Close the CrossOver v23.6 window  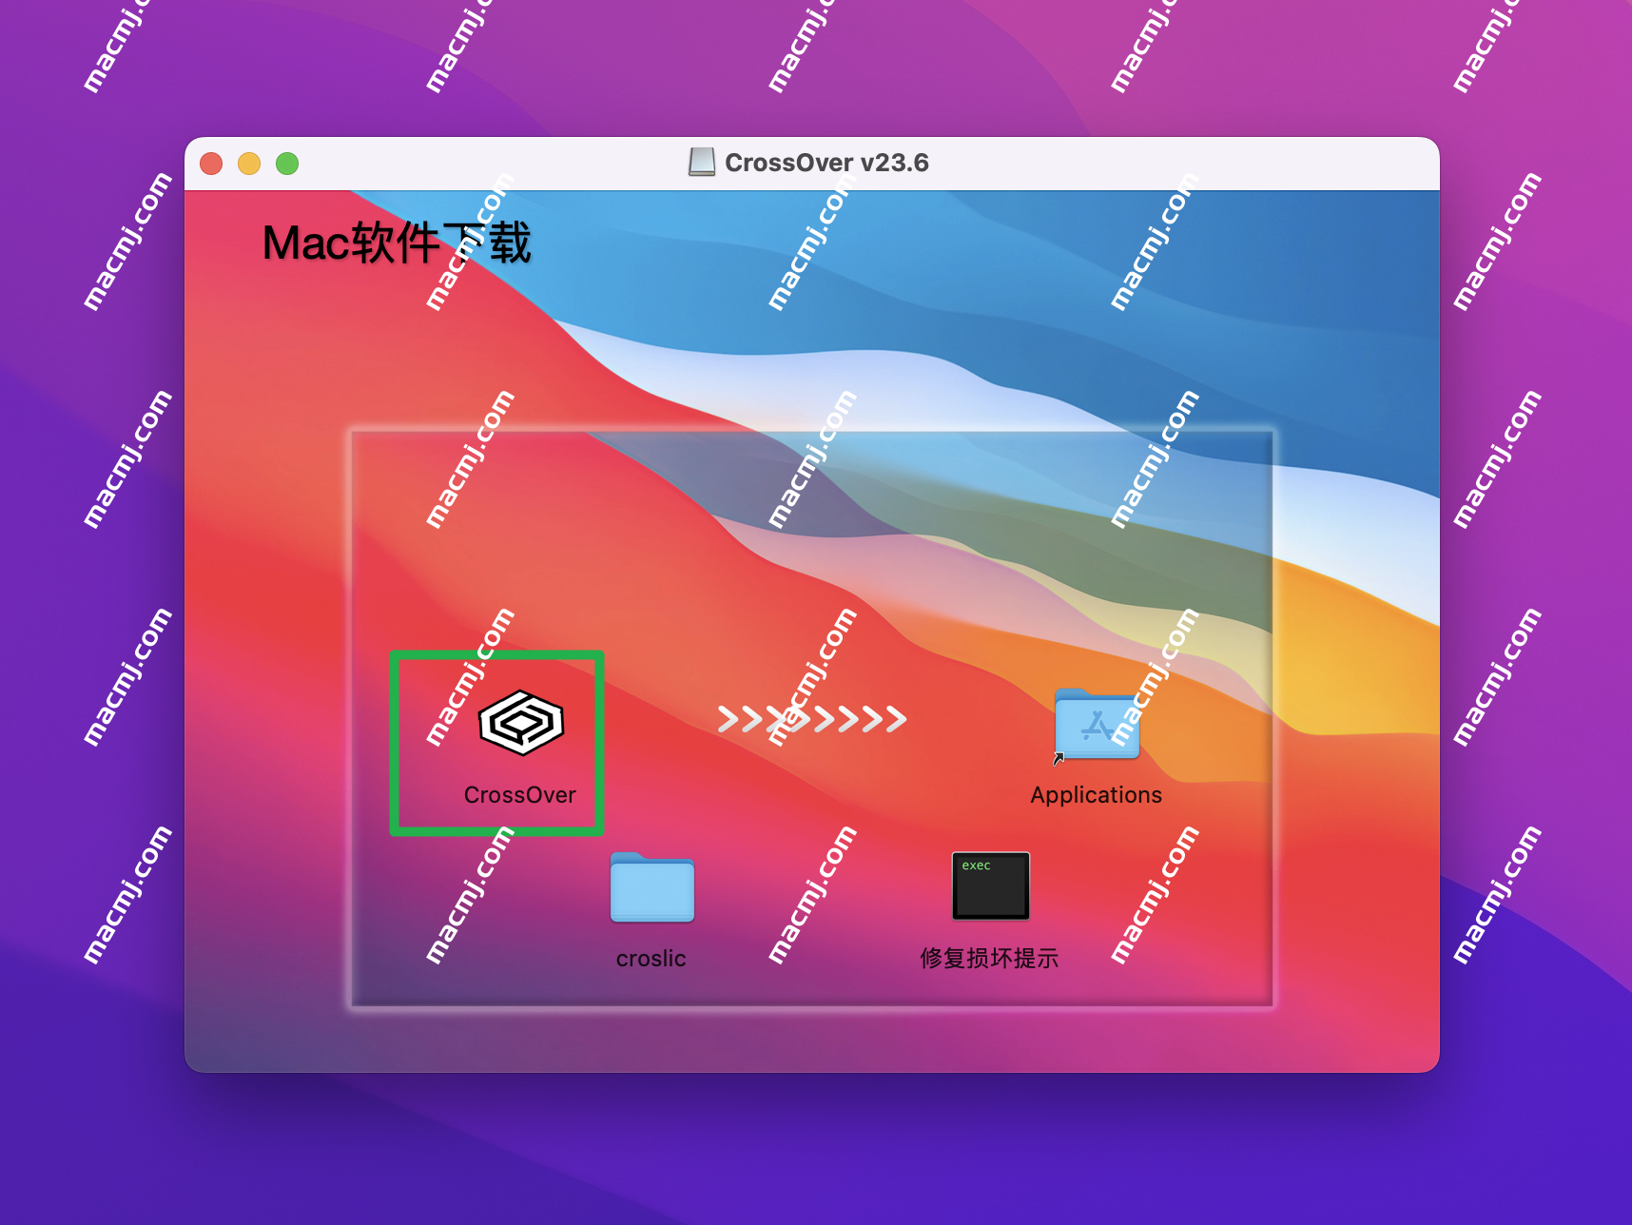[x=211, y=164]
